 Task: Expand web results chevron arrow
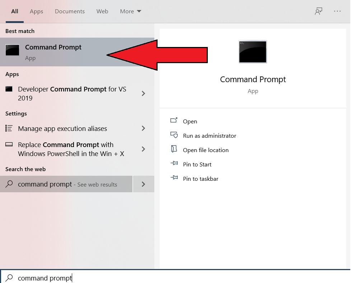click(144, 184)
